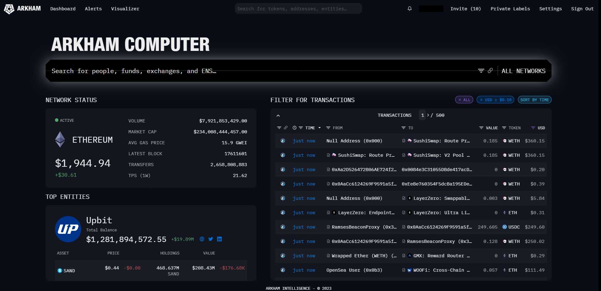601x291 pixels.
Task: Edit the transactions page number field
Action: [x=422, y=115]
